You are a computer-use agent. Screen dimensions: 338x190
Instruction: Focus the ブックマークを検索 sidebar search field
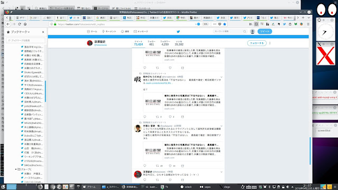[26, 40]
